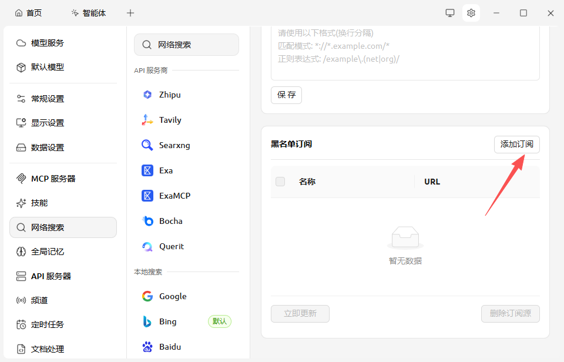
Task: Add a new tab with plus icon
Action: tap(130, 14)
